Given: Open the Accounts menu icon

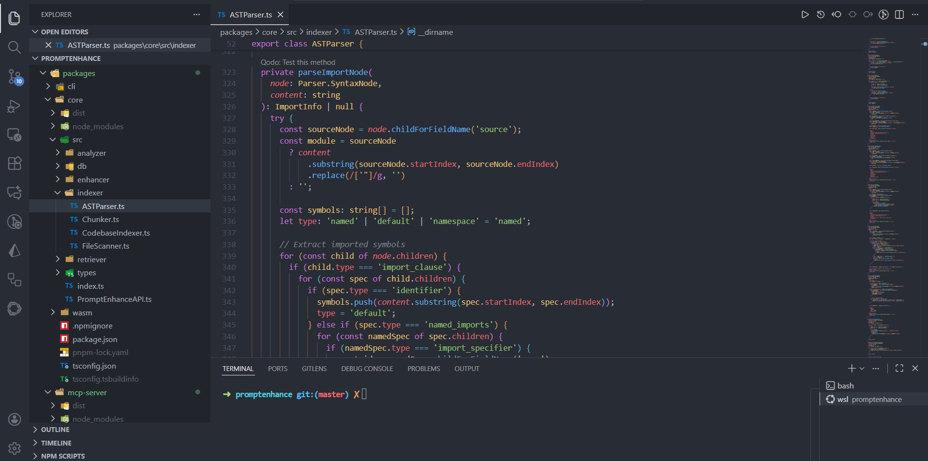Looking at the screenshot, I should click(x=15, y=419).
